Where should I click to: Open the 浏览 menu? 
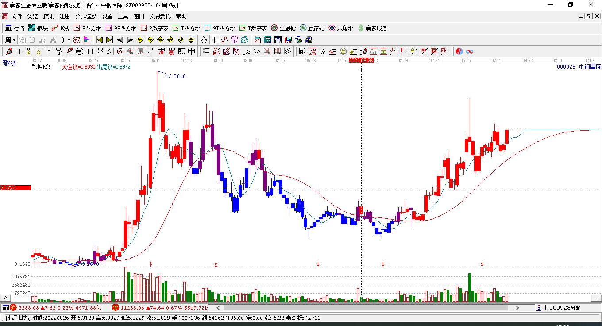click(x=33, y=16)
